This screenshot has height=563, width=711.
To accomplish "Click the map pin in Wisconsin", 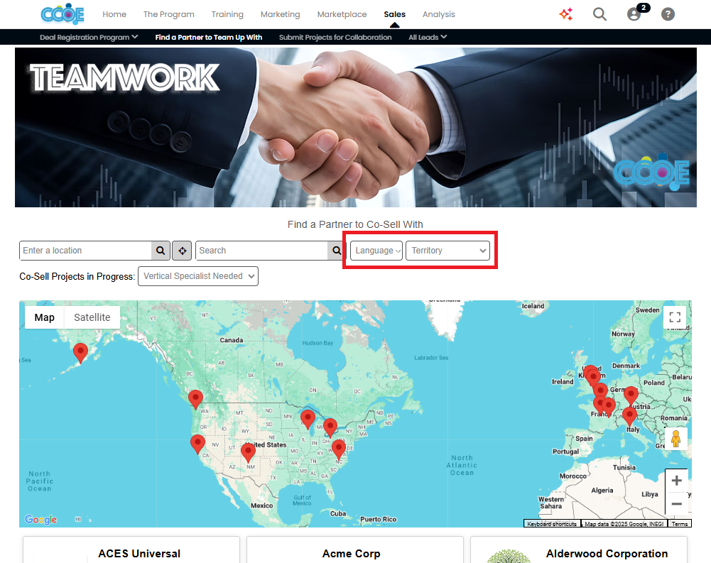I will [x=308, y=420].
